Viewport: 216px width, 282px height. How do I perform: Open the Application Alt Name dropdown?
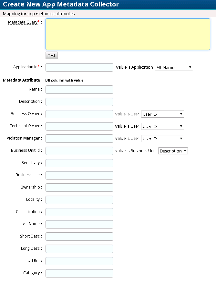174,67
